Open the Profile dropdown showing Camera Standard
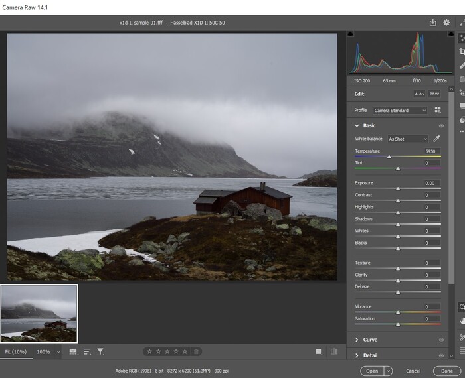Image resolution: width=465 pixels, height=378 pixels. (x=399, y=110)
